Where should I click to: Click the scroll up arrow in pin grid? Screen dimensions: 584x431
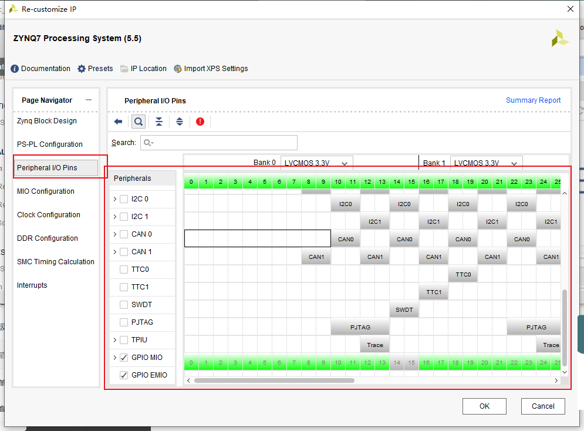[564, 193]
